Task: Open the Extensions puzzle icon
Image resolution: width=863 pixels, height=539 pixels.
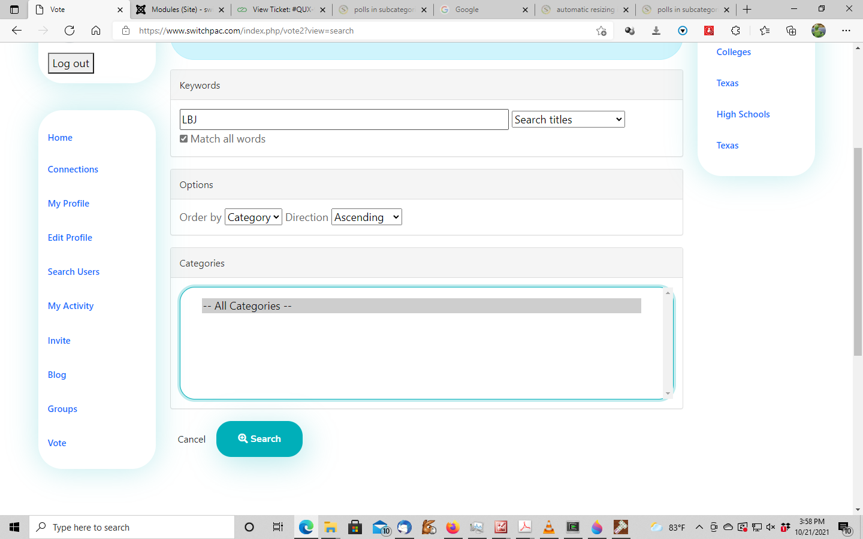Action: pyautogui.click(x=735, y=31)
